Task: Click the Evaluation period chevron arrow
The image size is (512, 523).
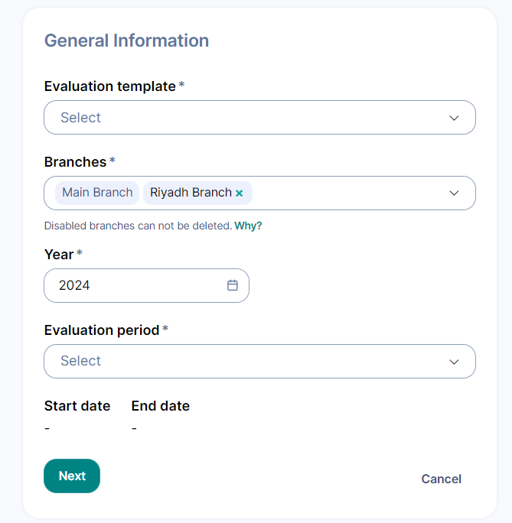Action: [x=454, y=362]
